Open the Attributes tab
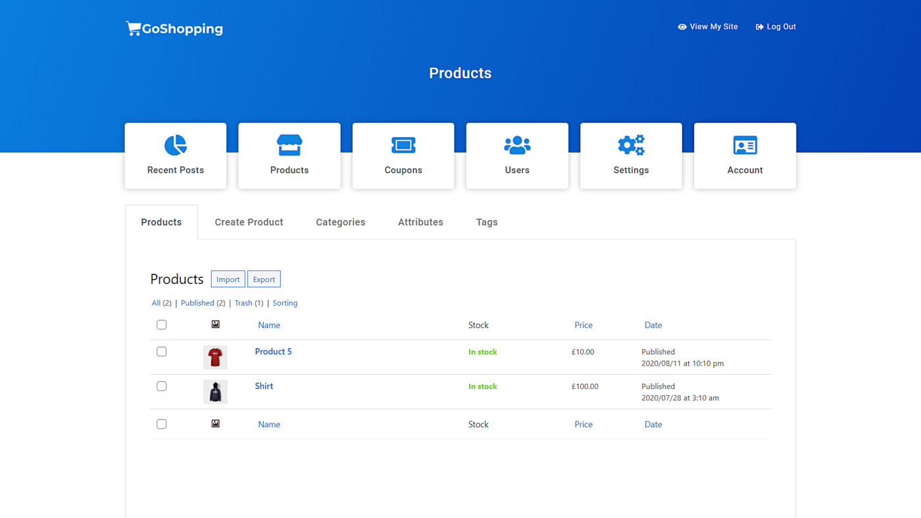The image size is (921, 518). pyautogui.click(x=420, y=222)
